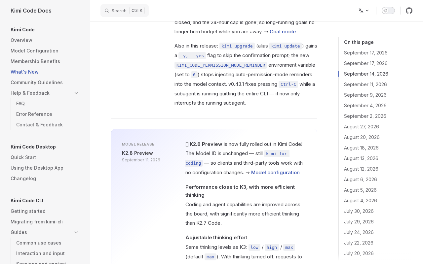The image size is (423, 264).
Task: Click the 'high' thinking level code
Action: click(x=272, y=247)
